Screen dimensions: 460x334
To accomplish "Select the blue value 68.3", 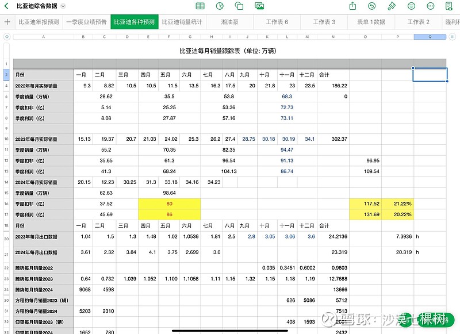I will pyautogui.click(x=287, y=97).
